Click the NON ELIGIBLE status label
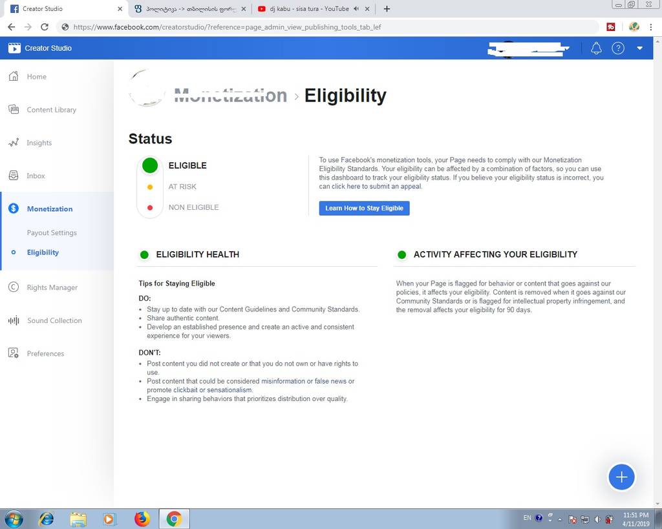662x529 pixels. [x=193, y=207]
